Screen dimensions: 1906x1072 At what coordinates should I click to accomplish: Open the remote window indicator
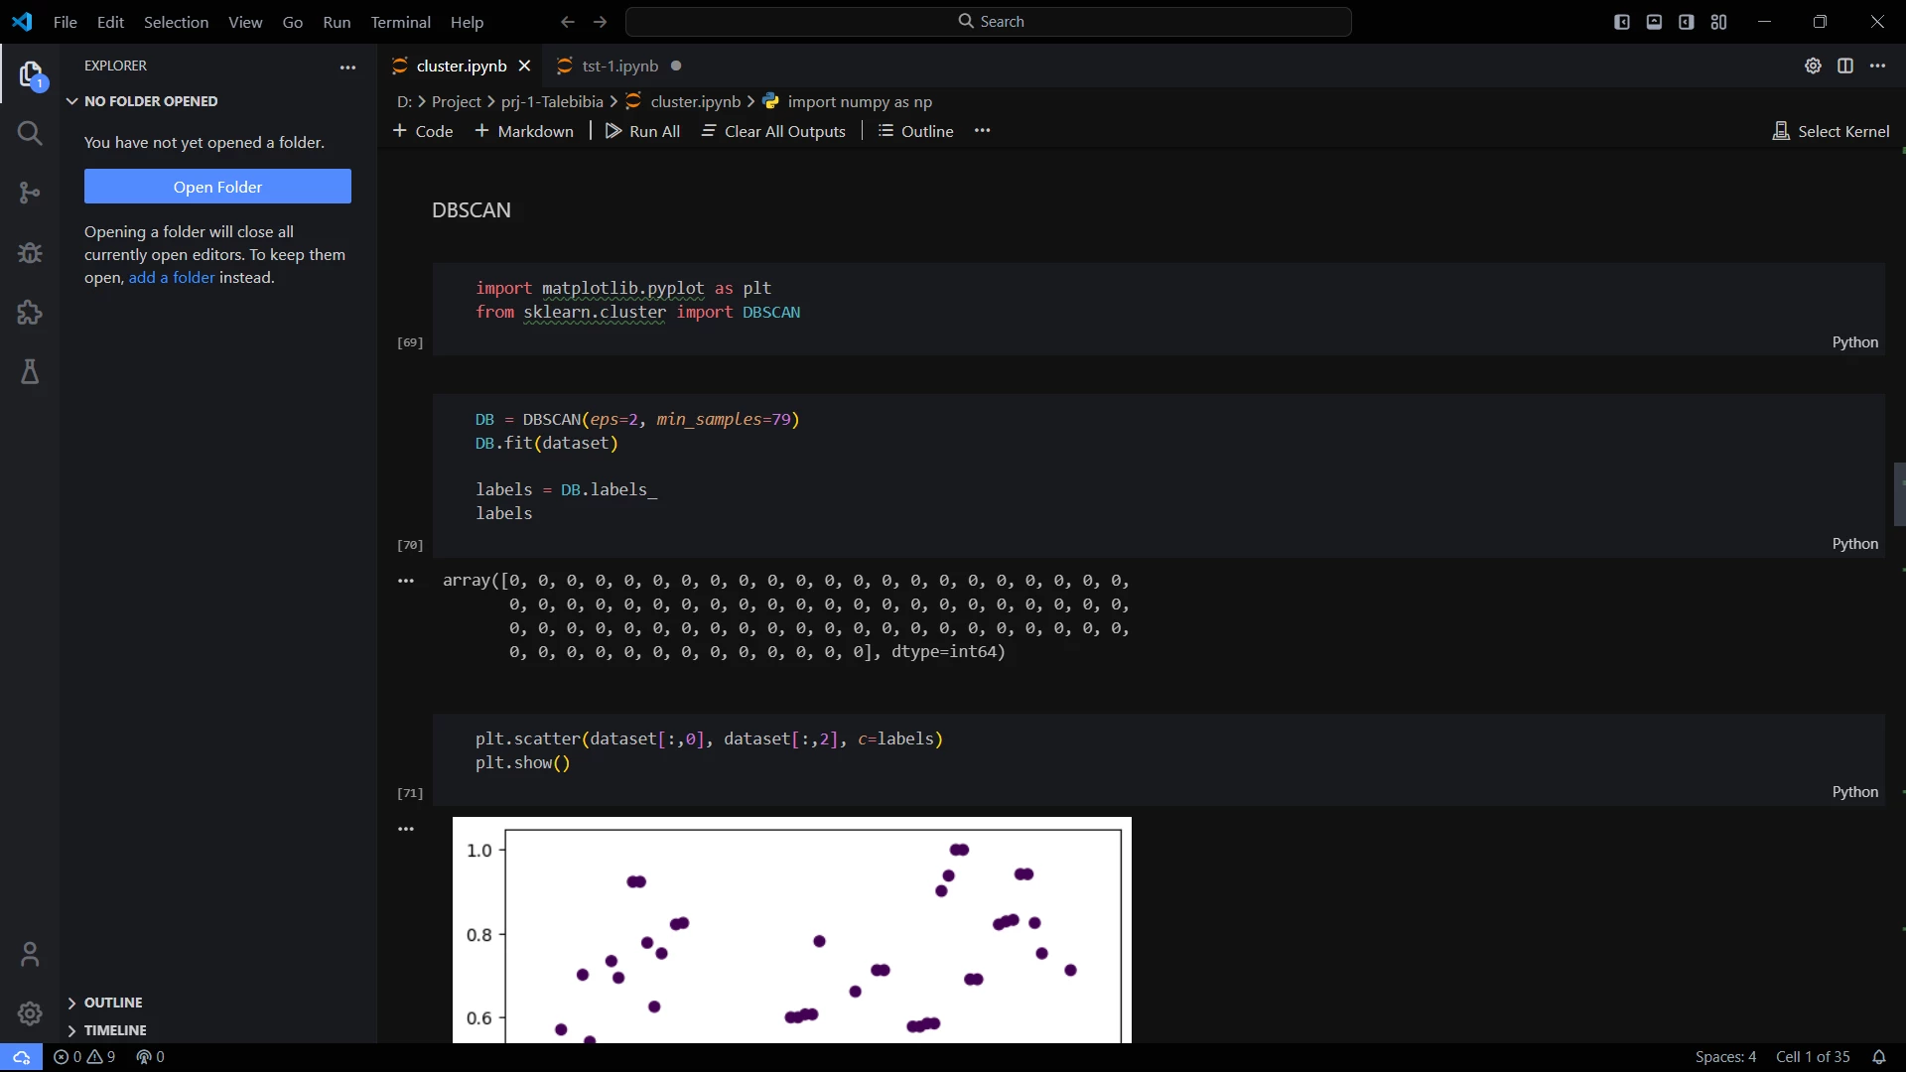tap(21, 1057)
